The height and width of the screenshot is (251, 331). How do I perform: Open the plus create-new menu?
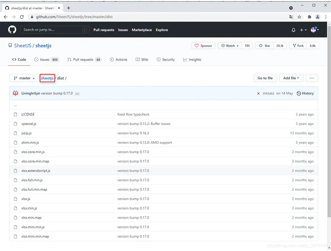pyautogui.click(x=303, y=30)
